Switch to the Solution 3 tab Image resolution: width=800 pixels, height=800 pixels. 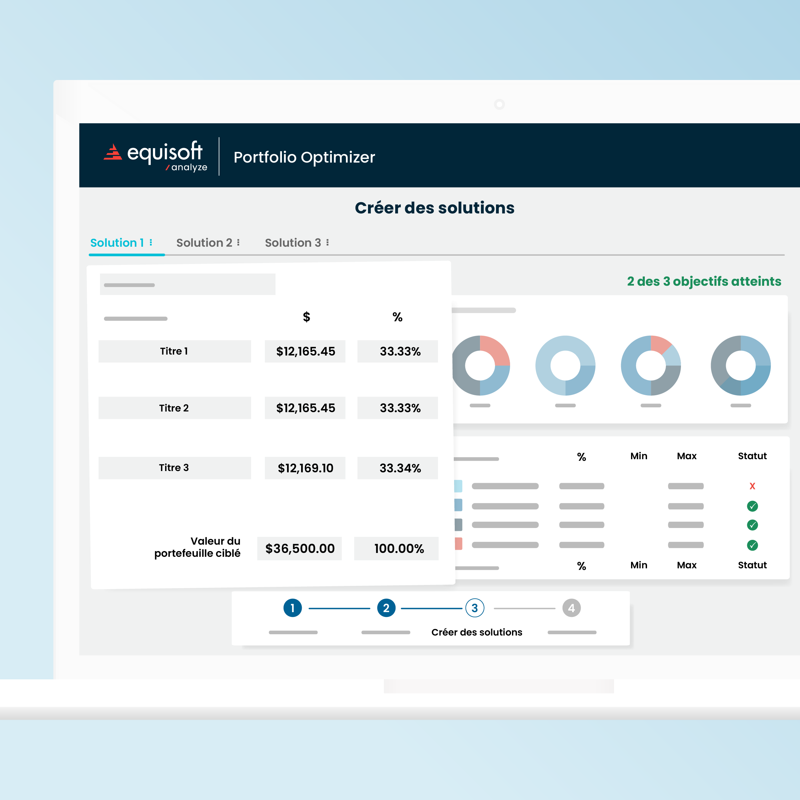pyautogui.click(x=295, y=243)
